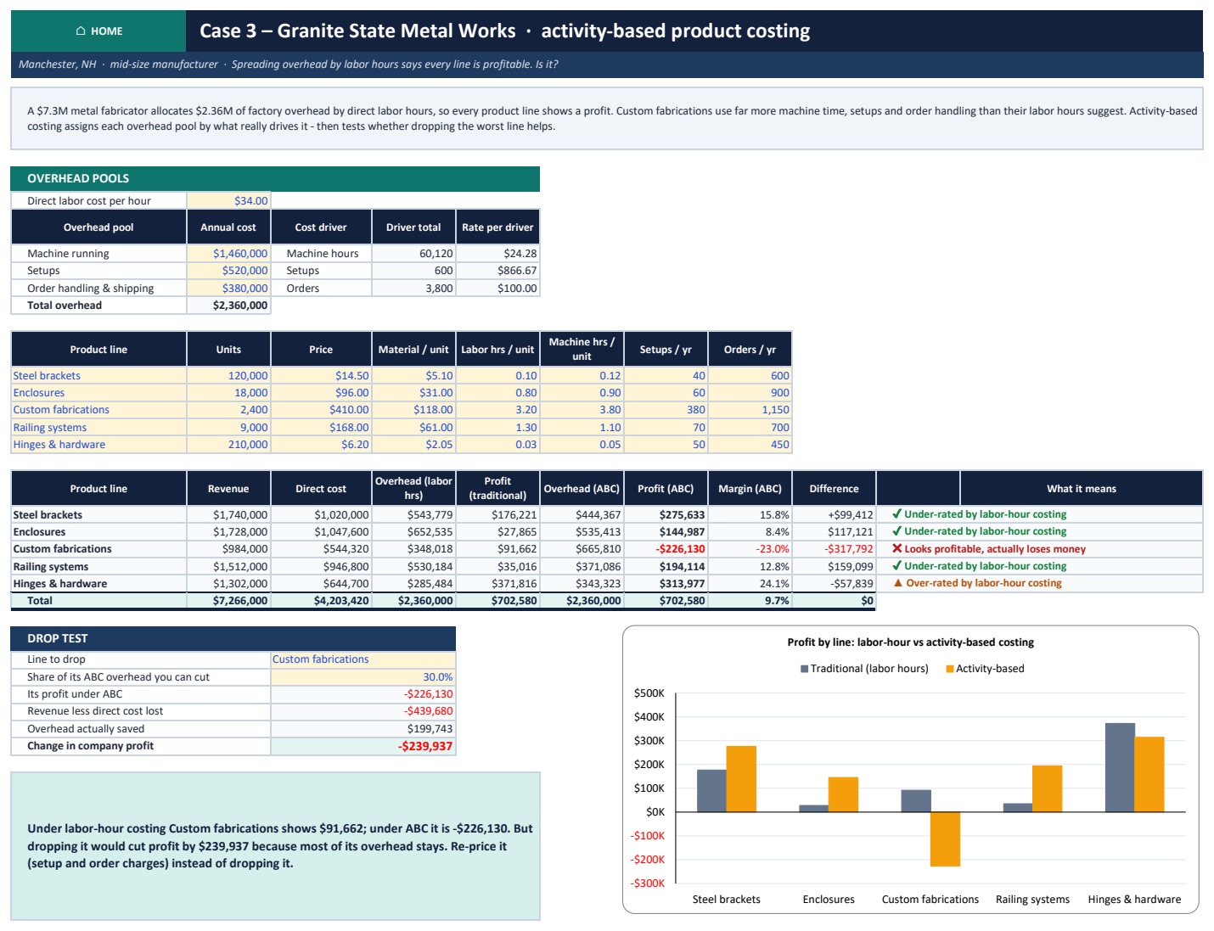This screenshot has width=1214, height=931.
Task: Click the Case 3 Granite State title
Action: coord(504,31)
